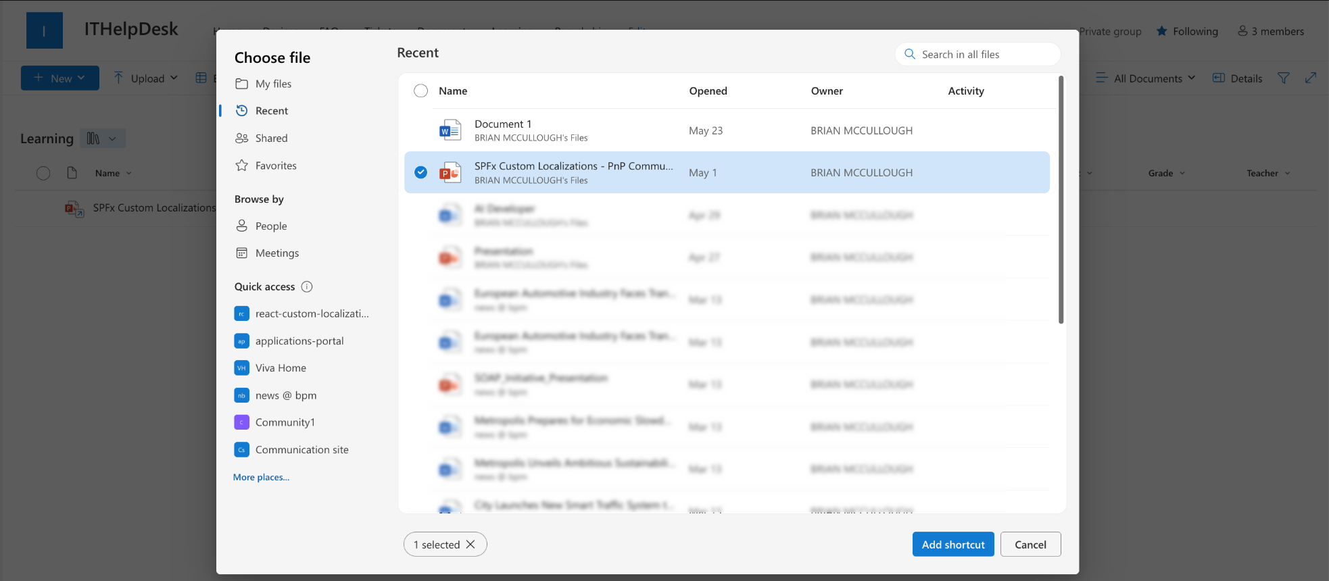The height and width of the screenshot is (581, 1329).
Task: Open Viva Home quick access site
Action: [270, 368]
